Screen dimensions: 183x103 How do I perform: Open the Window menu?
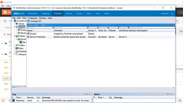pos(42,18)
